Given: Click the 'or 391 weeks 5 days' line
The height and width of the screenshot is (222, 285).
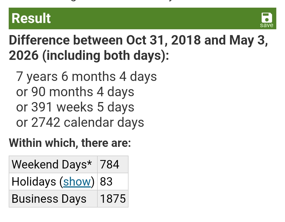Looking at the screenshot, I should coord(75,107).
